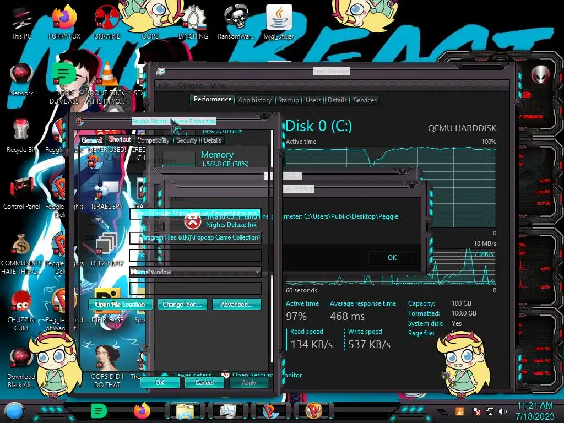Open the volume speaker tray icon
This screenshot has height=423, width=564.
pyautogui.click(x=503, y=411)
